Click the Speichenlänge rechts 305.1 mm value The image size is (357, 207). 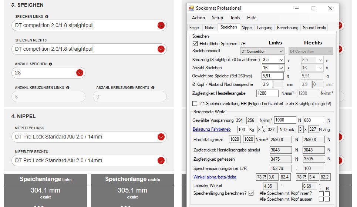point(132,190)
